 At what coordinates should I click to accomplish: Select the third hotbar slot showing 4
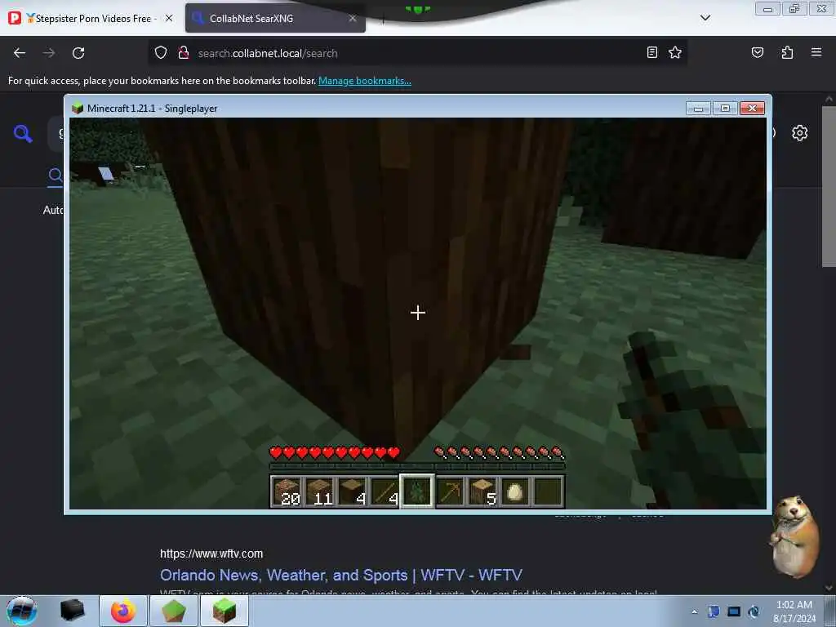pos(353,491)
